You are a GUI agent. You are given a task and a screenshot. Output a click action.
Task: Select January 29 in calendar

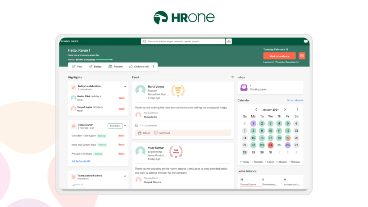tap(253, 153)
